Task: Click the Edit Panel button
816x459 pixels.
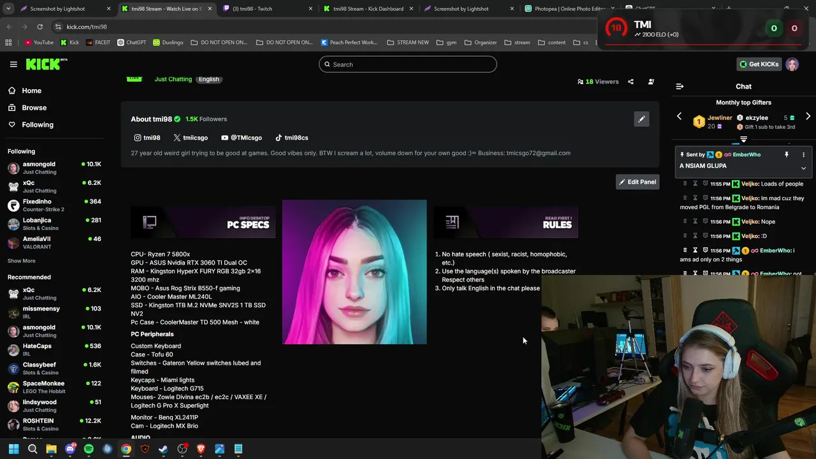Action: pyautogui.click(x=637, y=182)
